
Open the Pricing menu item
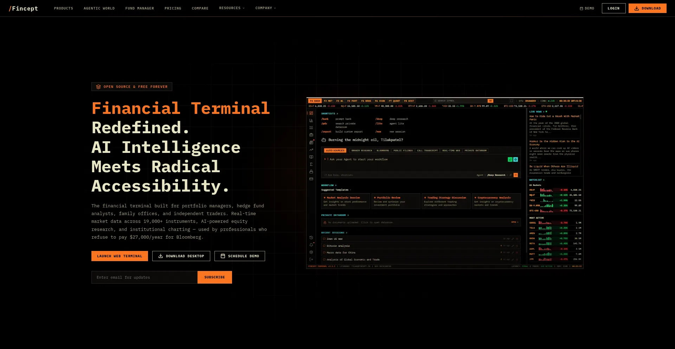tap(173, 8)
